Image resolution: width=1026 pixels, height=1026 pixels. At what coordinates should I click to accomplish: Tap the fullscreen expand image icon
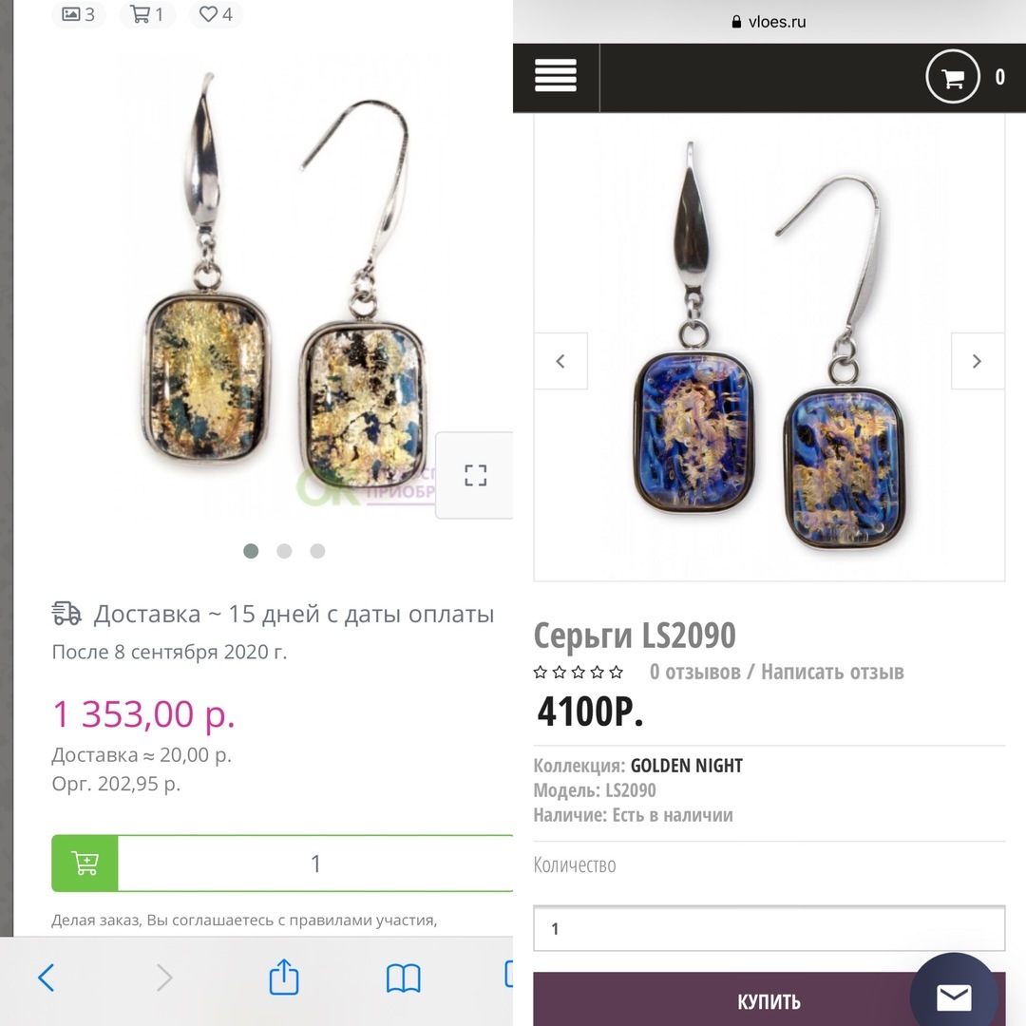[475, 475]
